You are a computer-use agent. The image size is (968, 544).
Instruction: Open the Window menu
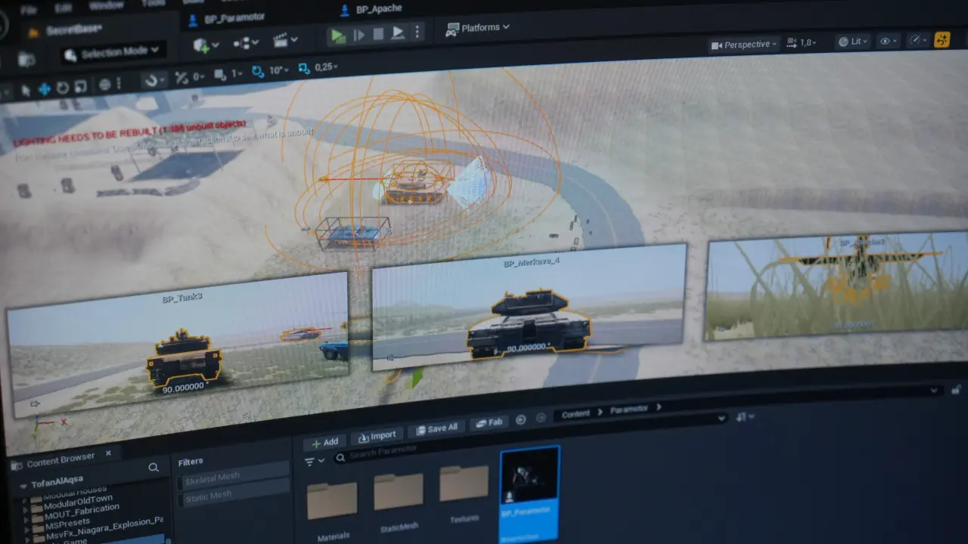click(106, 5)
